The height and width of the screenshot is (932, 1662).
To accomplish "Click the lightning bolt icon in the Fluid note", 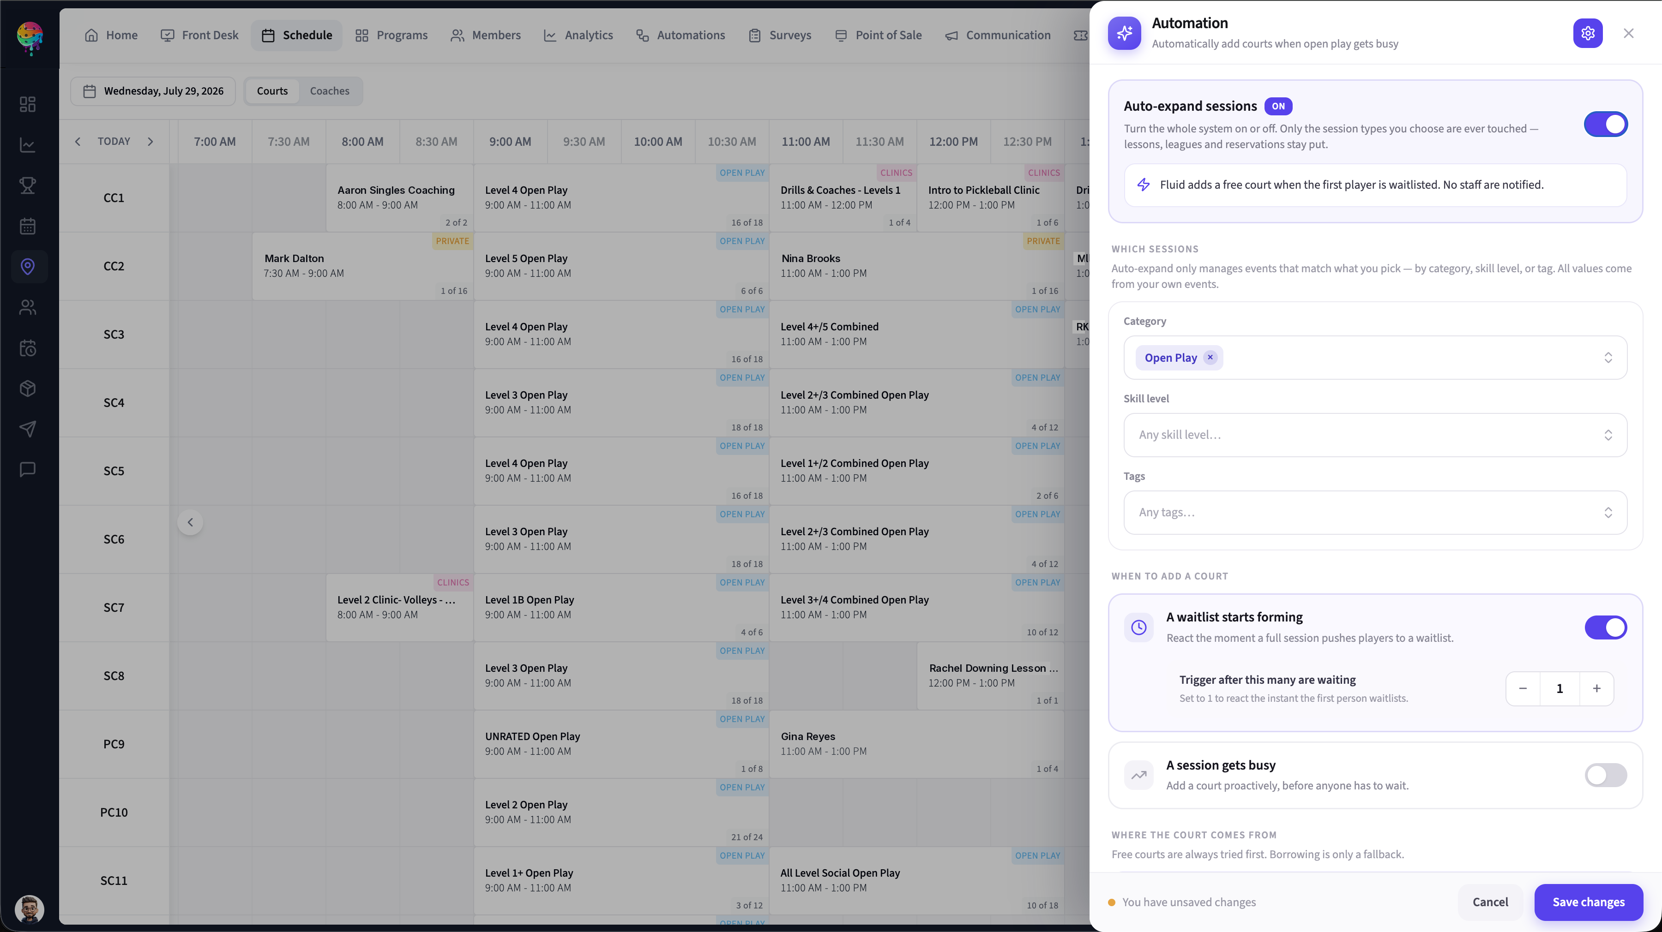I will 1143,185.
